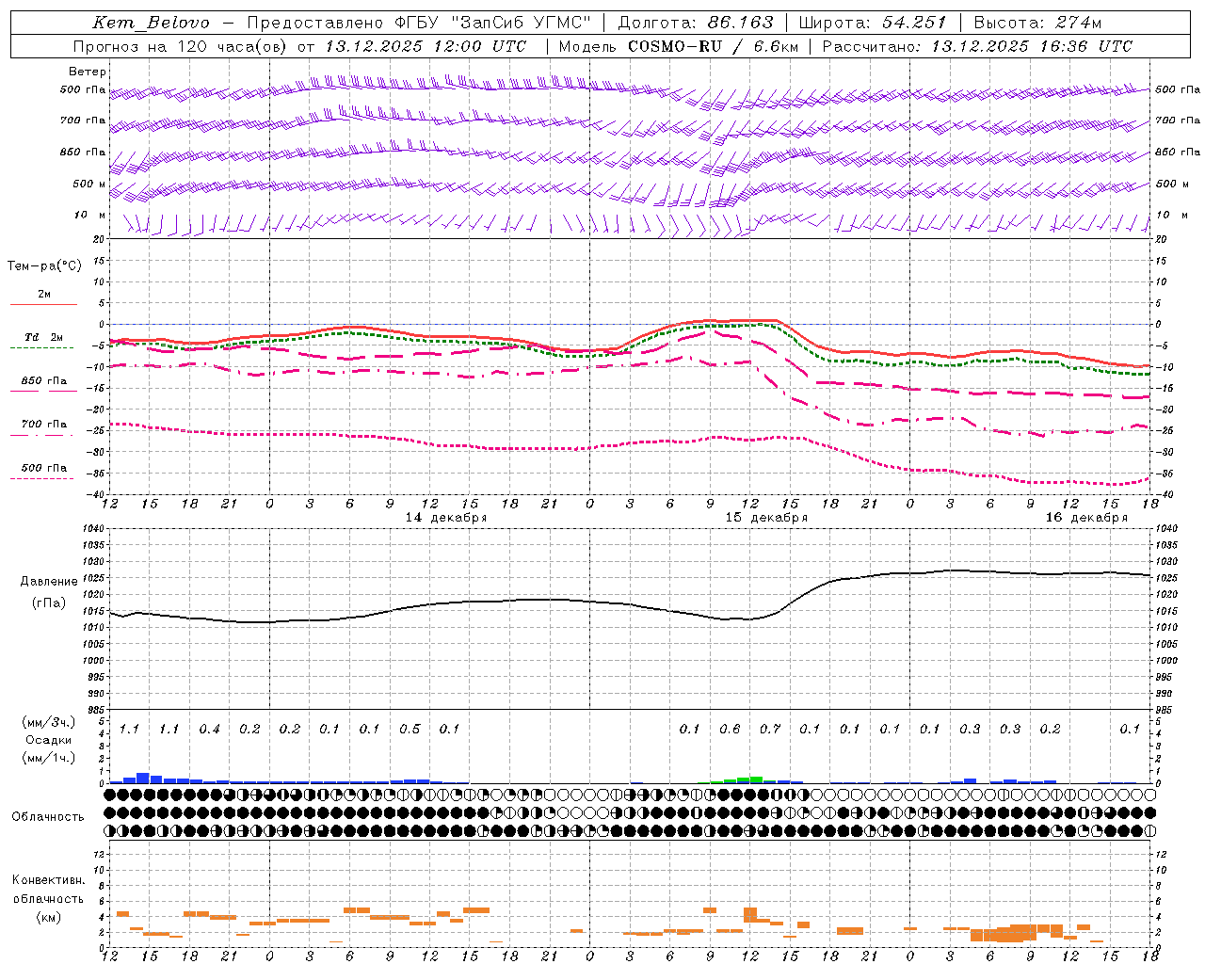The height and width of the screenshot is (964, 1205).
Task: Click the forecast length text Прогноз на 120 часа(ов)
Action: (x=181, y=46)
